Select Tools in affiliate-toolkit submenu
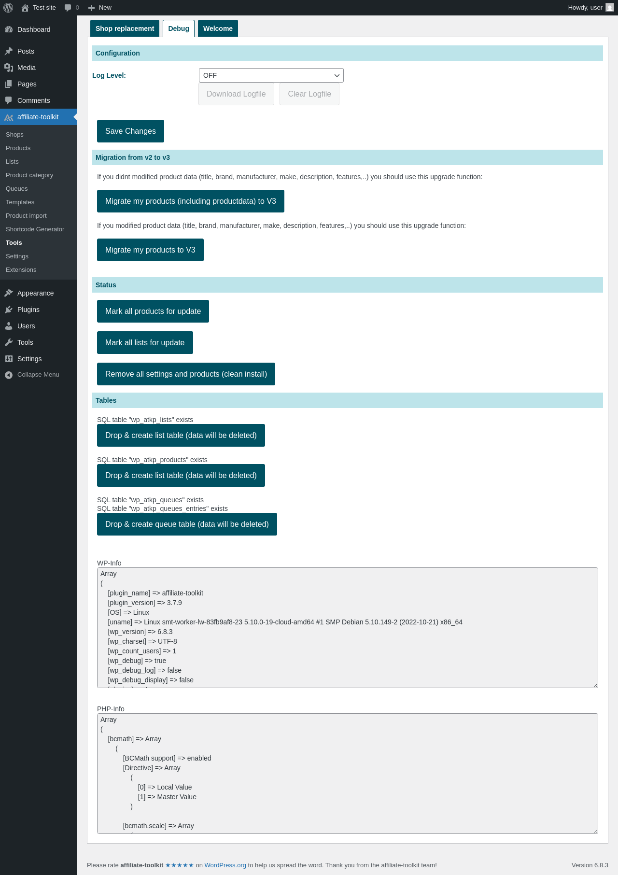The height and width of the screenshot is (875, 618). (x=14, y=243)
